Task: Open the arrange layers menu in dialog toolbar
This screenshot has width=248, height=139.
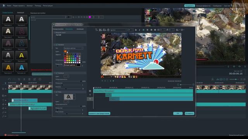Action: [177, 30]
